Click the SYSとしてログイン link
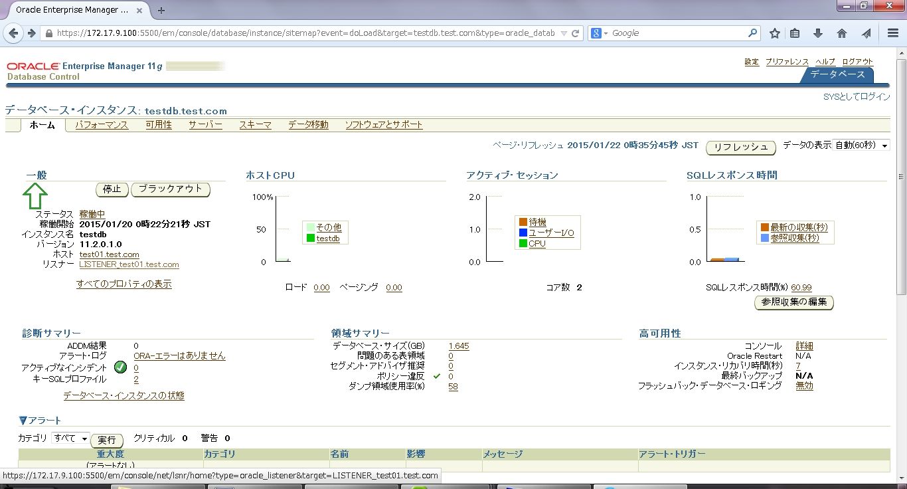The height and width of the screenshot is (489, 907). pos(857,96)
